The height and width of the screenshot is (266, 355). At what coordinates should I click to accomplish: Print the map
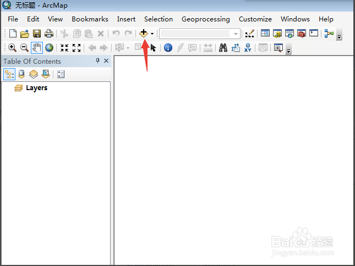tap(49, 34)
